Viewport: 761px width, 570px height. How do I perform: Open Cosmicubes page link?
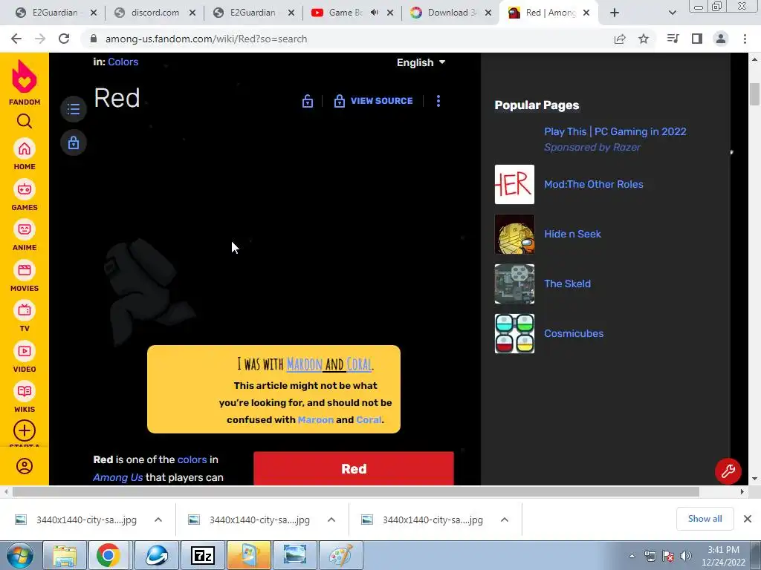click(574, 333)
